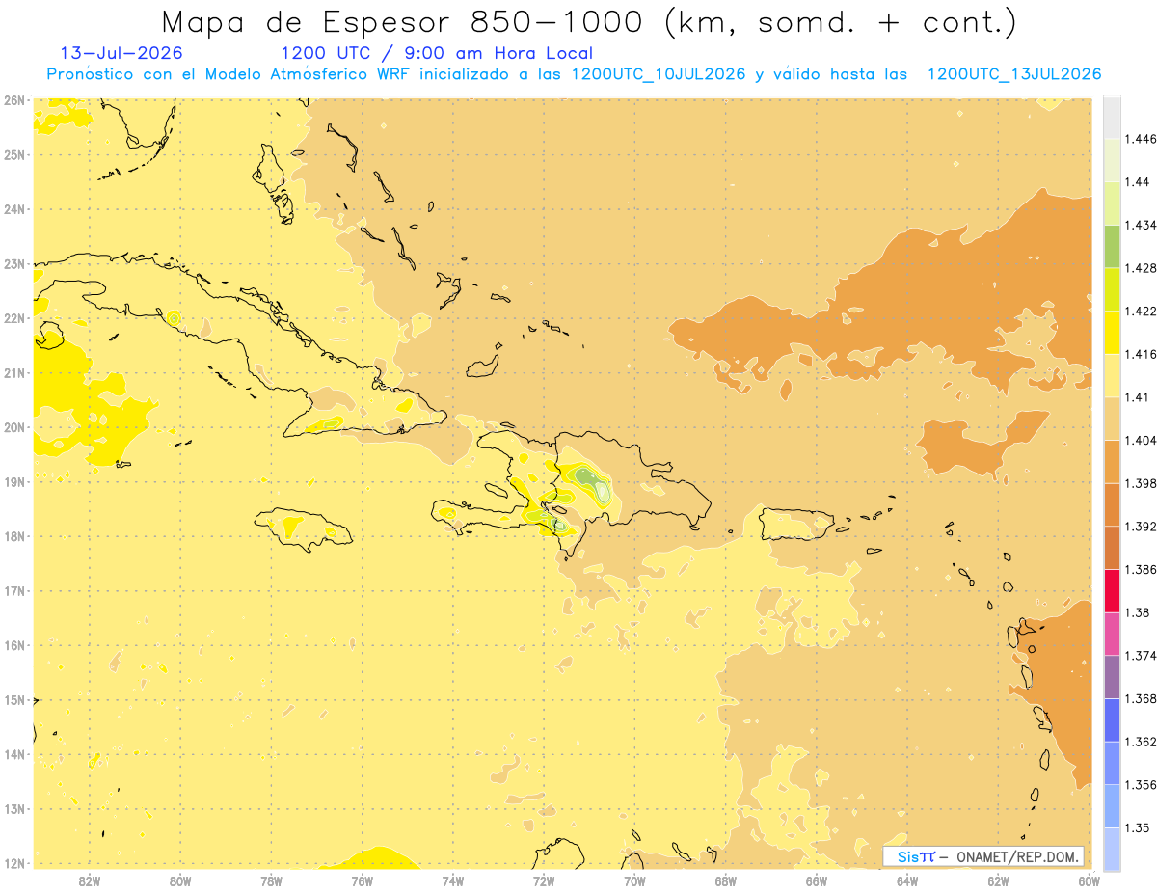The height and width of the screenshot is (894, 1157).
Task: Click the latitude label '16N'
Action: tap(14, 645)
